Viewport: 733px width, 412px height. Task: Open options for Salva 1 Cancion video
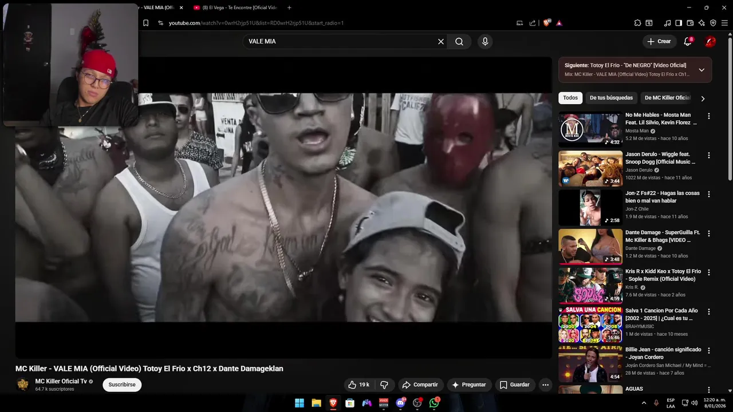(x=709, y=311)
